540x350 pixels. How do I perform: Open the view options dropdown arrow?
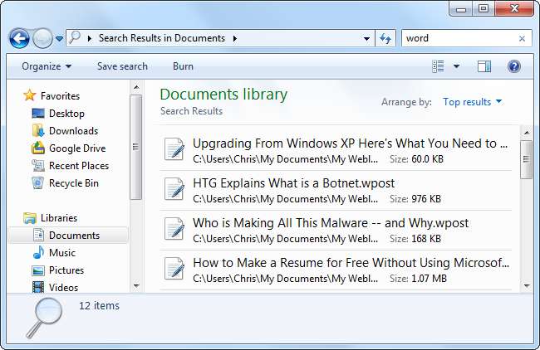456,66
